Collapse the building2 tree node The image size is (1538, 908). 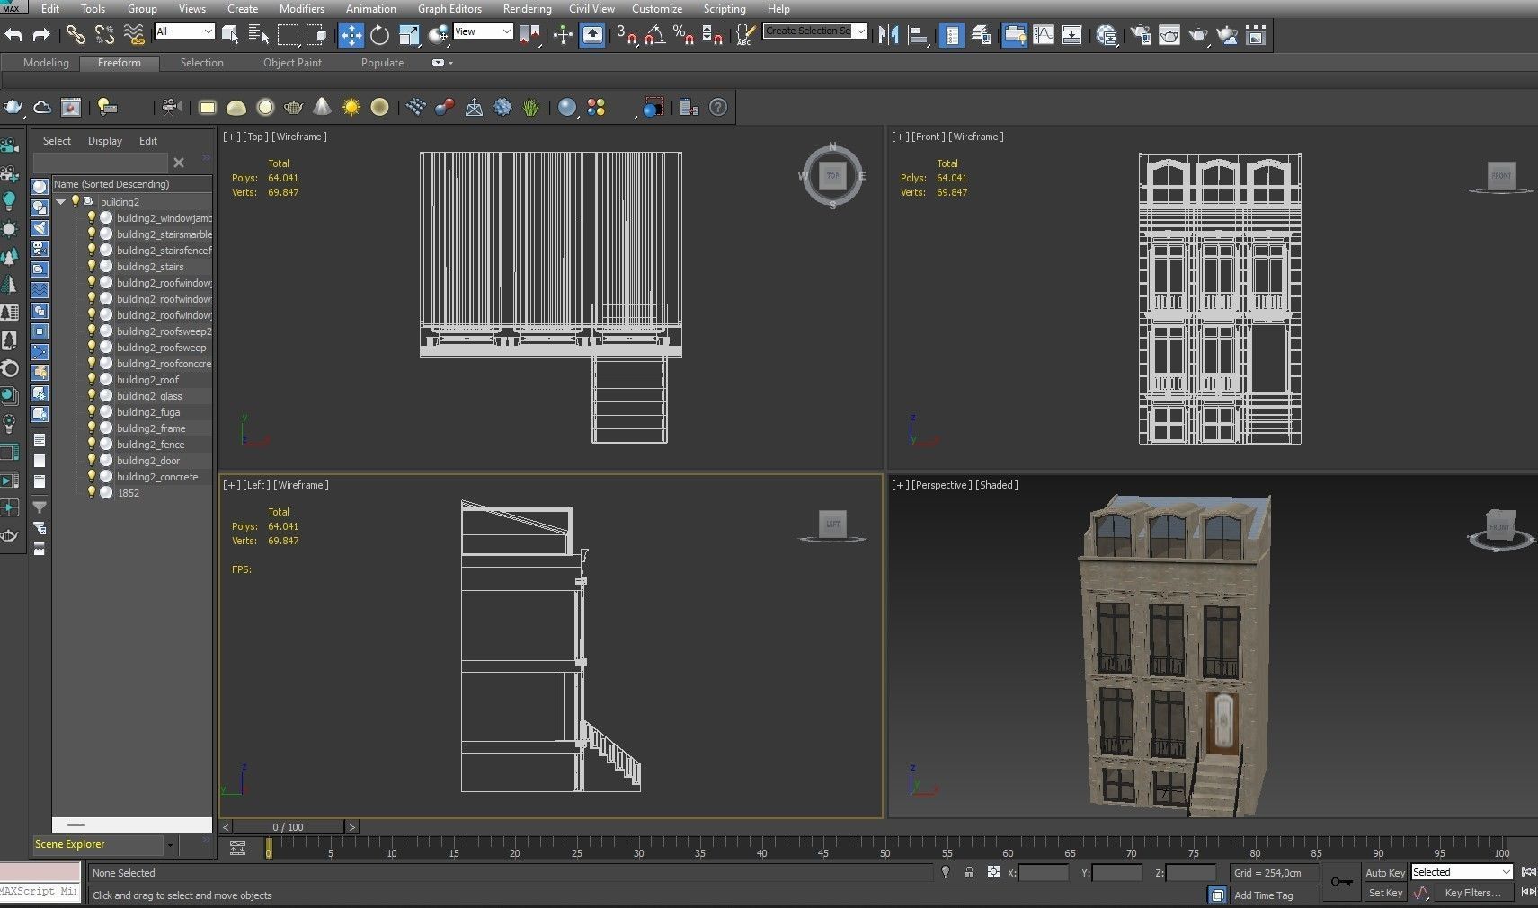[x=60, y=201]
